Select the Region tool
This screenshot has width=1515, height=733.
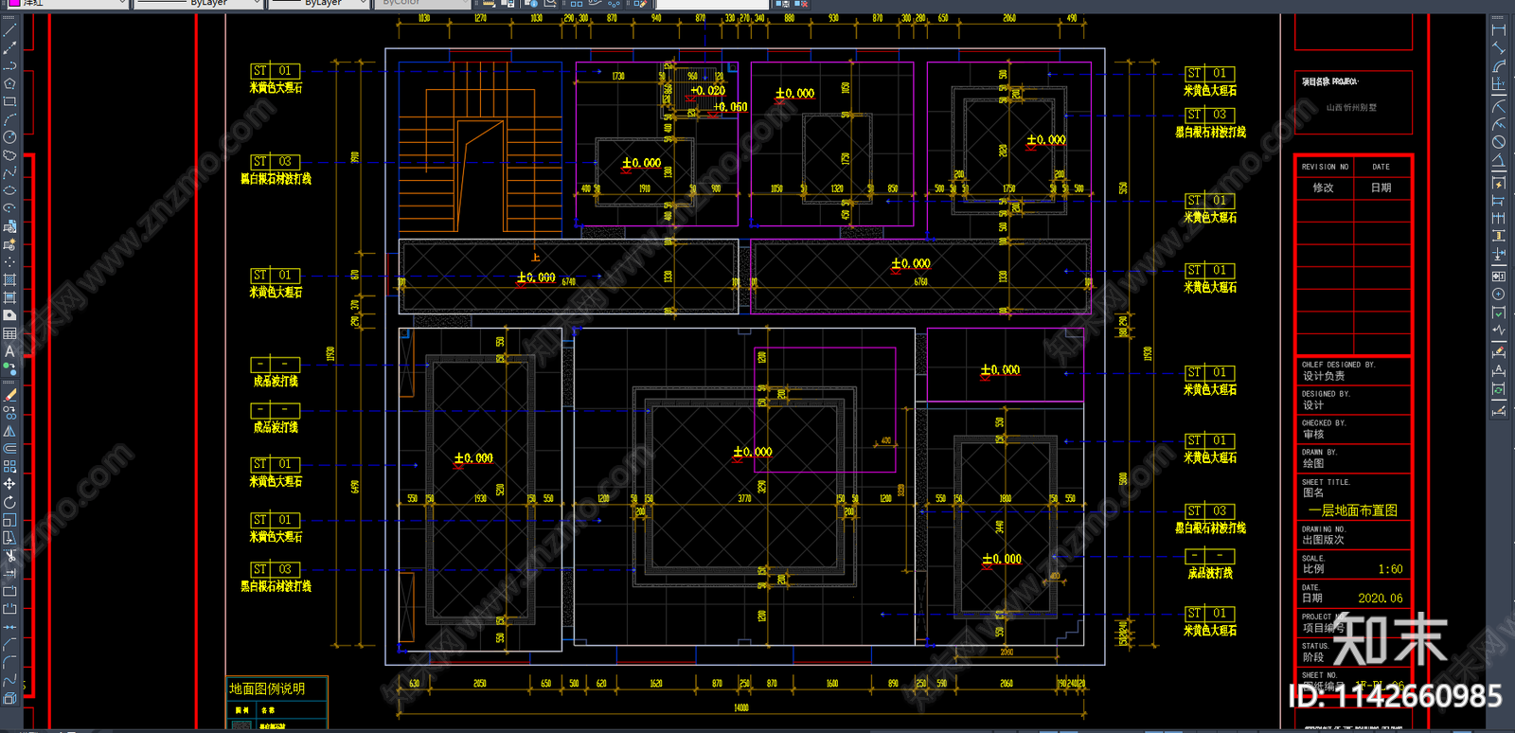point(9,315)
